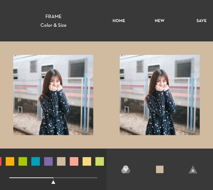
Task: Go to HOME
Action: (119, 21)
